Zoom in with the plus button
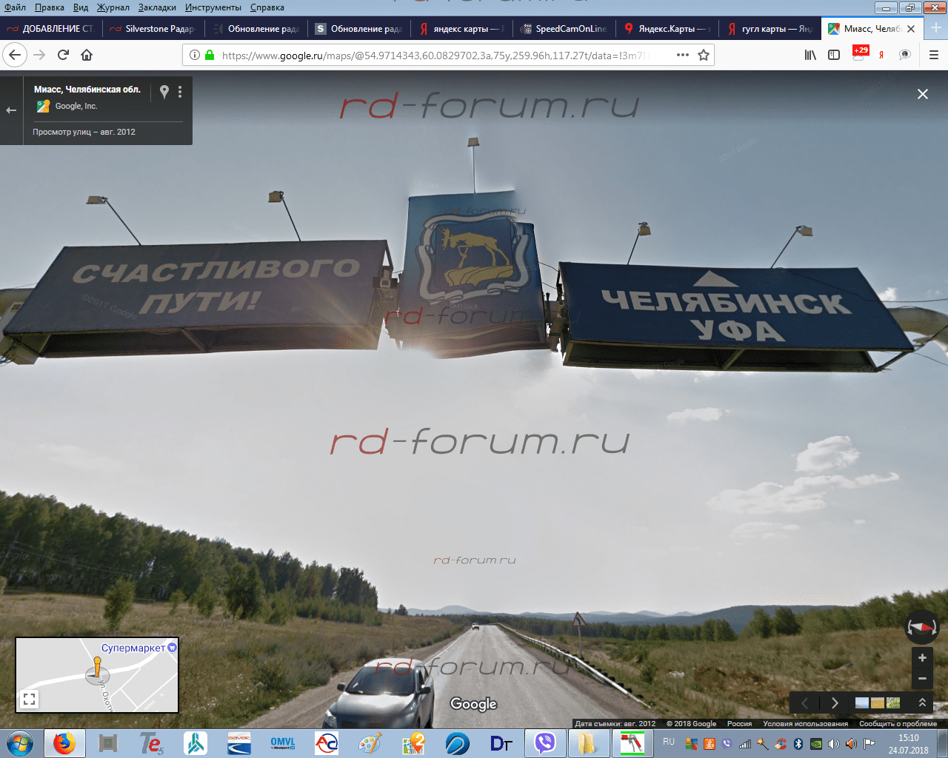Image resolution: width=948 pixels, height=758 pixels. (922, 657)
